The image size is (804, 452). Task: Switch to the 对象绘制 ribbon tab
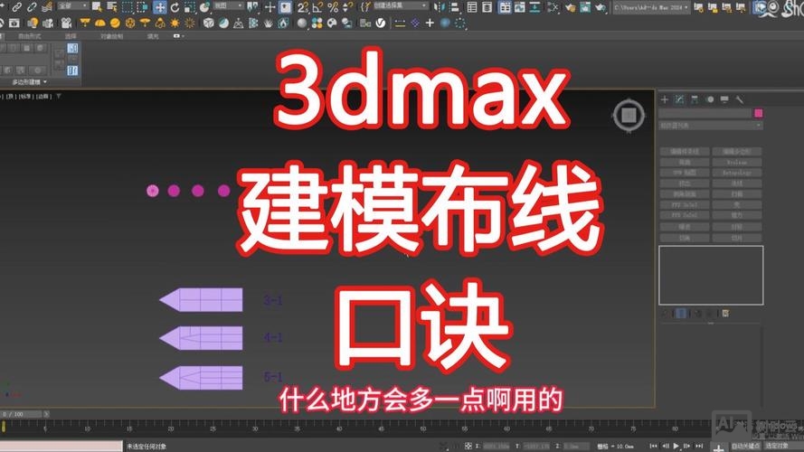[x=111, y=36]
